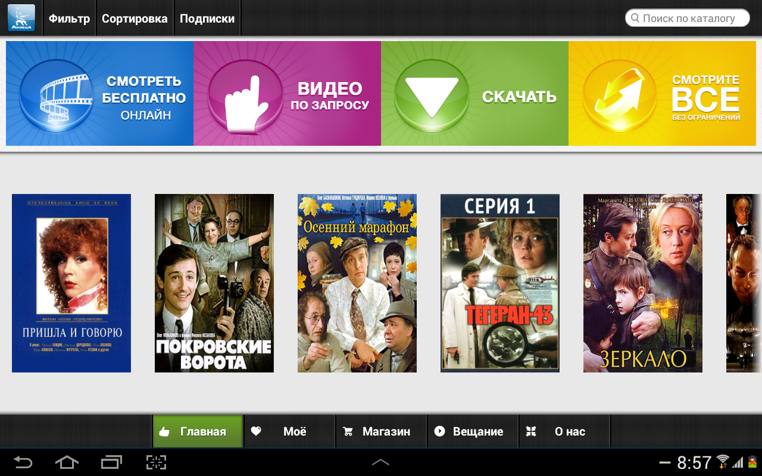Tap the screenshot capture icon

point(156,462)
